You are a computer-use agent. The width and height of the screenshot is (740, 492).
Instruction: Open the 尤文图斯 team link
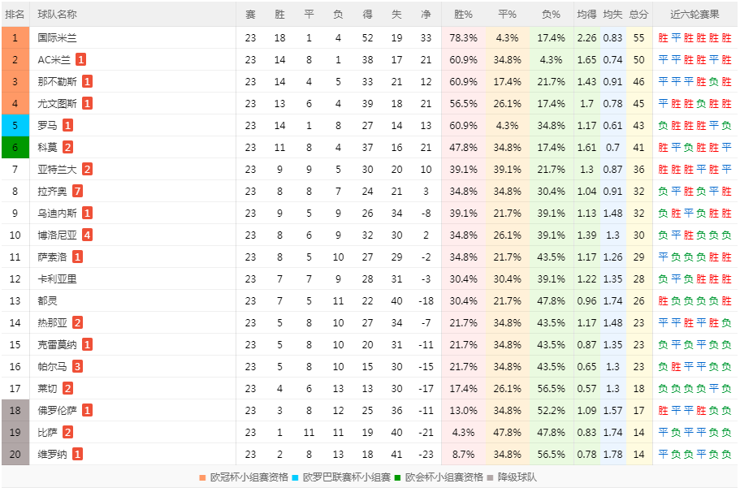click(x=58, y=103)
